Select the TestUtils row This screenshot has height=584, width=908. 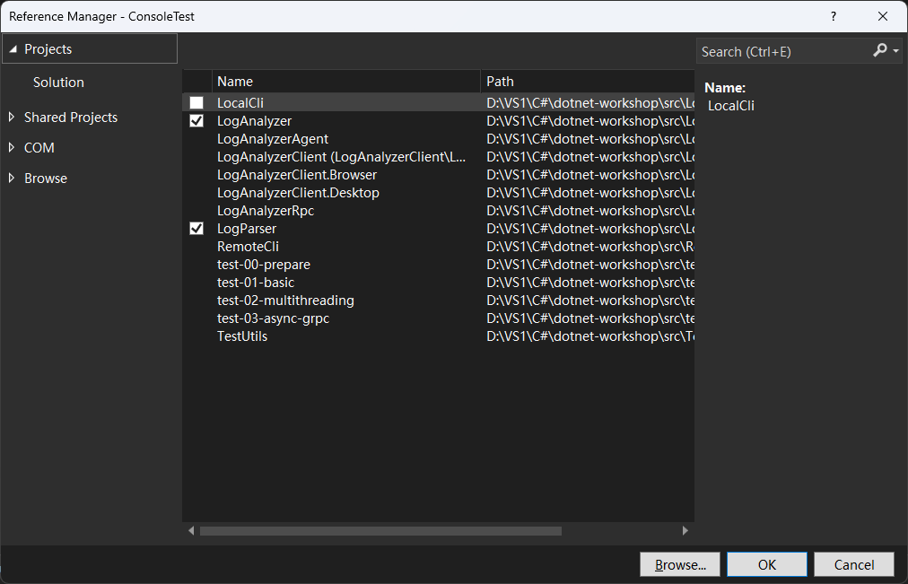439,336
